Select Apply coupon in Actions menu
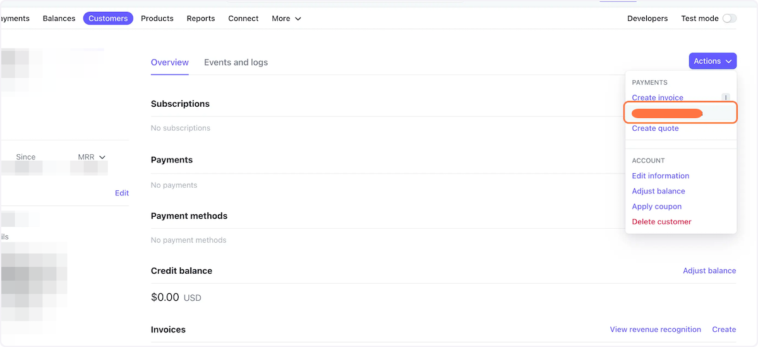The image size is (758, 347). coord(656,207)
